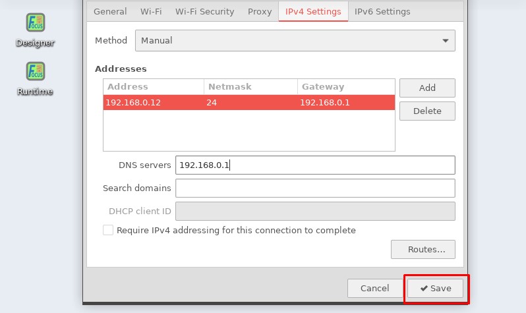
Task: Focus the DNS servers input field
Action: click(x=315, y=165)
